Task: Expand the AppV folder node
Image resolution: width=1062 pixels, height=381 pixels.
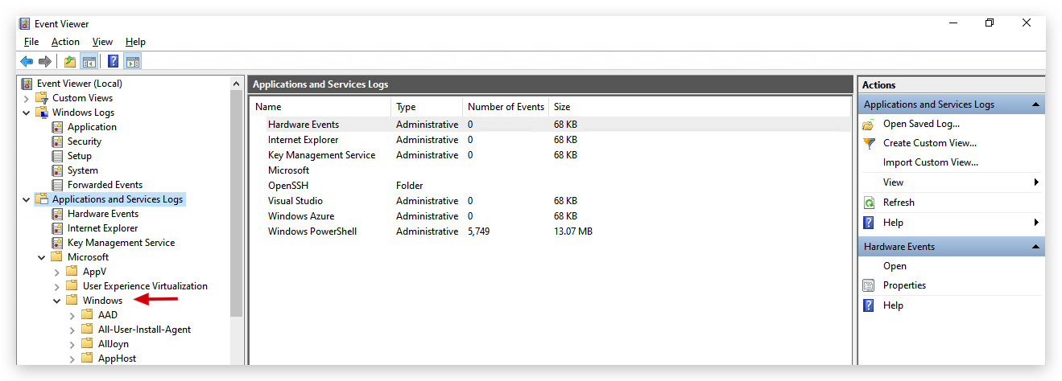Action: coord(56,272)
